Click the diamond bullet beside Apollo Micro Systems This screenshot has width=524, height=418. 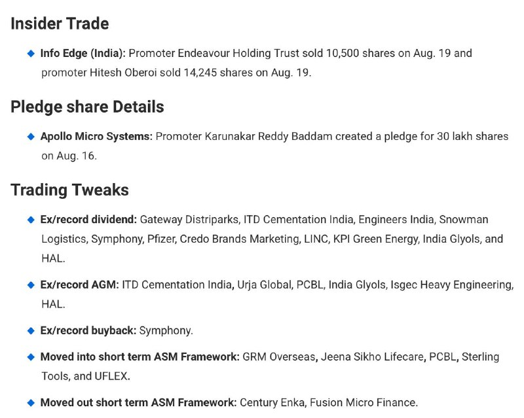click(x=31, y=137)
